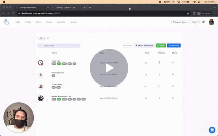Screen dimensions: 218x136
Task: Open the options menu for Master Attendance List
Action: point(160,98)
